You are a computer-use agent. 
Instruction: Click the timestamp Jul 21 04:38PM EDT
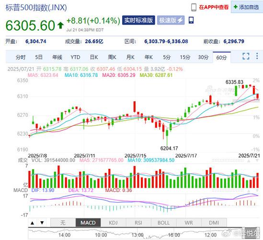85,30
